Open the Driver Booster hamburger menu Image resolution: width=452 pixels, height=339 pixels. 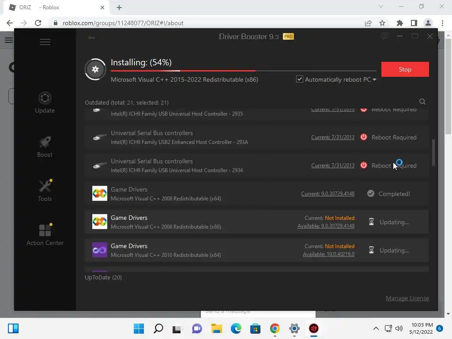(45, 42)
